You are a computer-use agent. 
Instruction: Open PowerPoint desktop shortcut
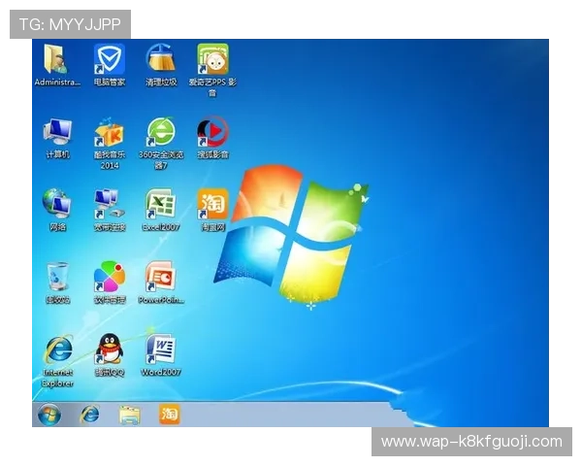161,277
